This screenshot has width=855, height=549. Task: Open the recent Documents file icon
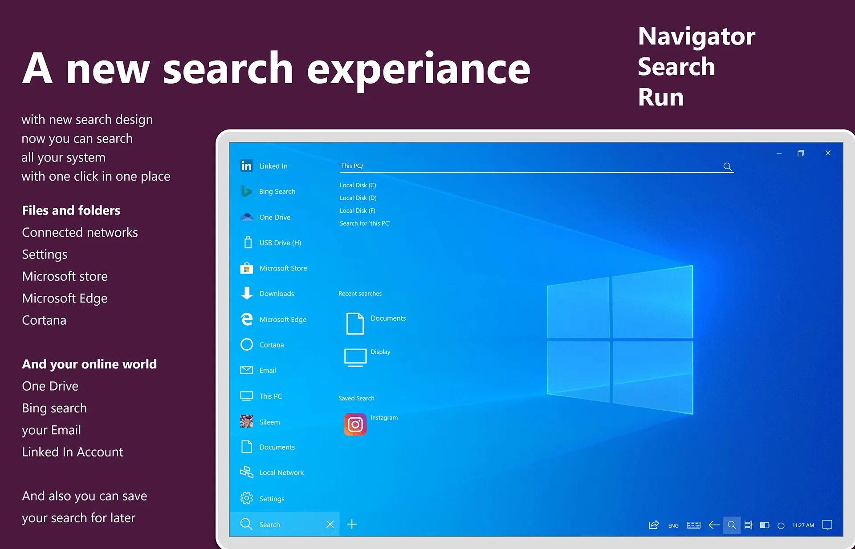355,323
